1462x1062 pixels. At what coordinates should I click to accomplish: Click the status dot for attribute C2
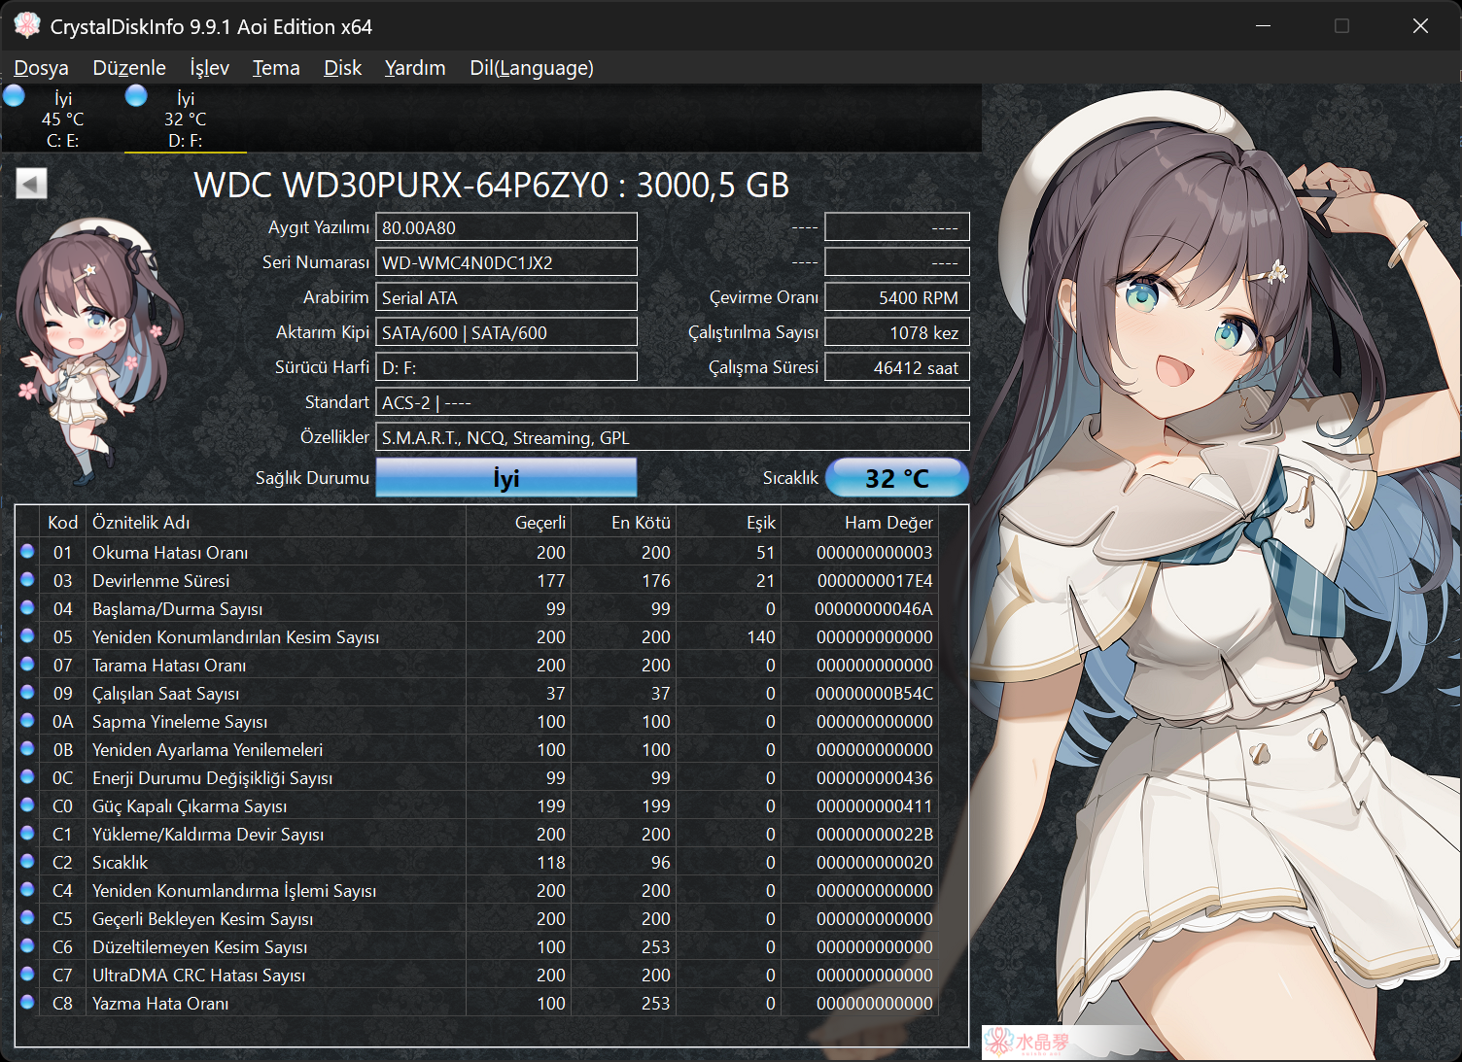click(27, 861)
